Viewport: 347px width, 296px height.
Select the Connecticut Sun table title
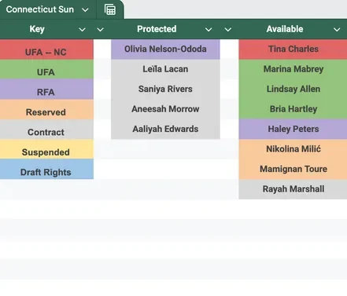click(x=40, y=9)
